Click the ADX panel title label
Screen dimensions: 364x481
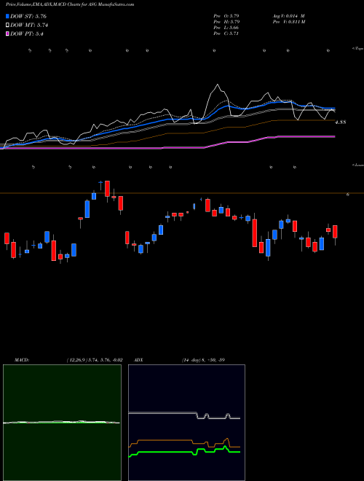tap(139, 360)
